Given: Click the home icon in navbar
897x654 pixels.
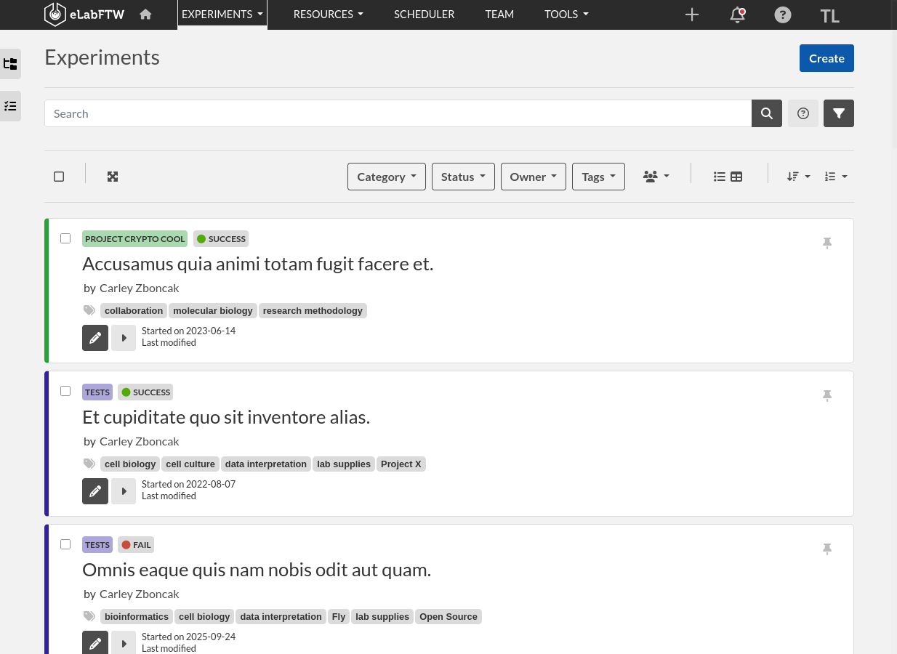Looking at the screenshot, I should click(145, 14).
